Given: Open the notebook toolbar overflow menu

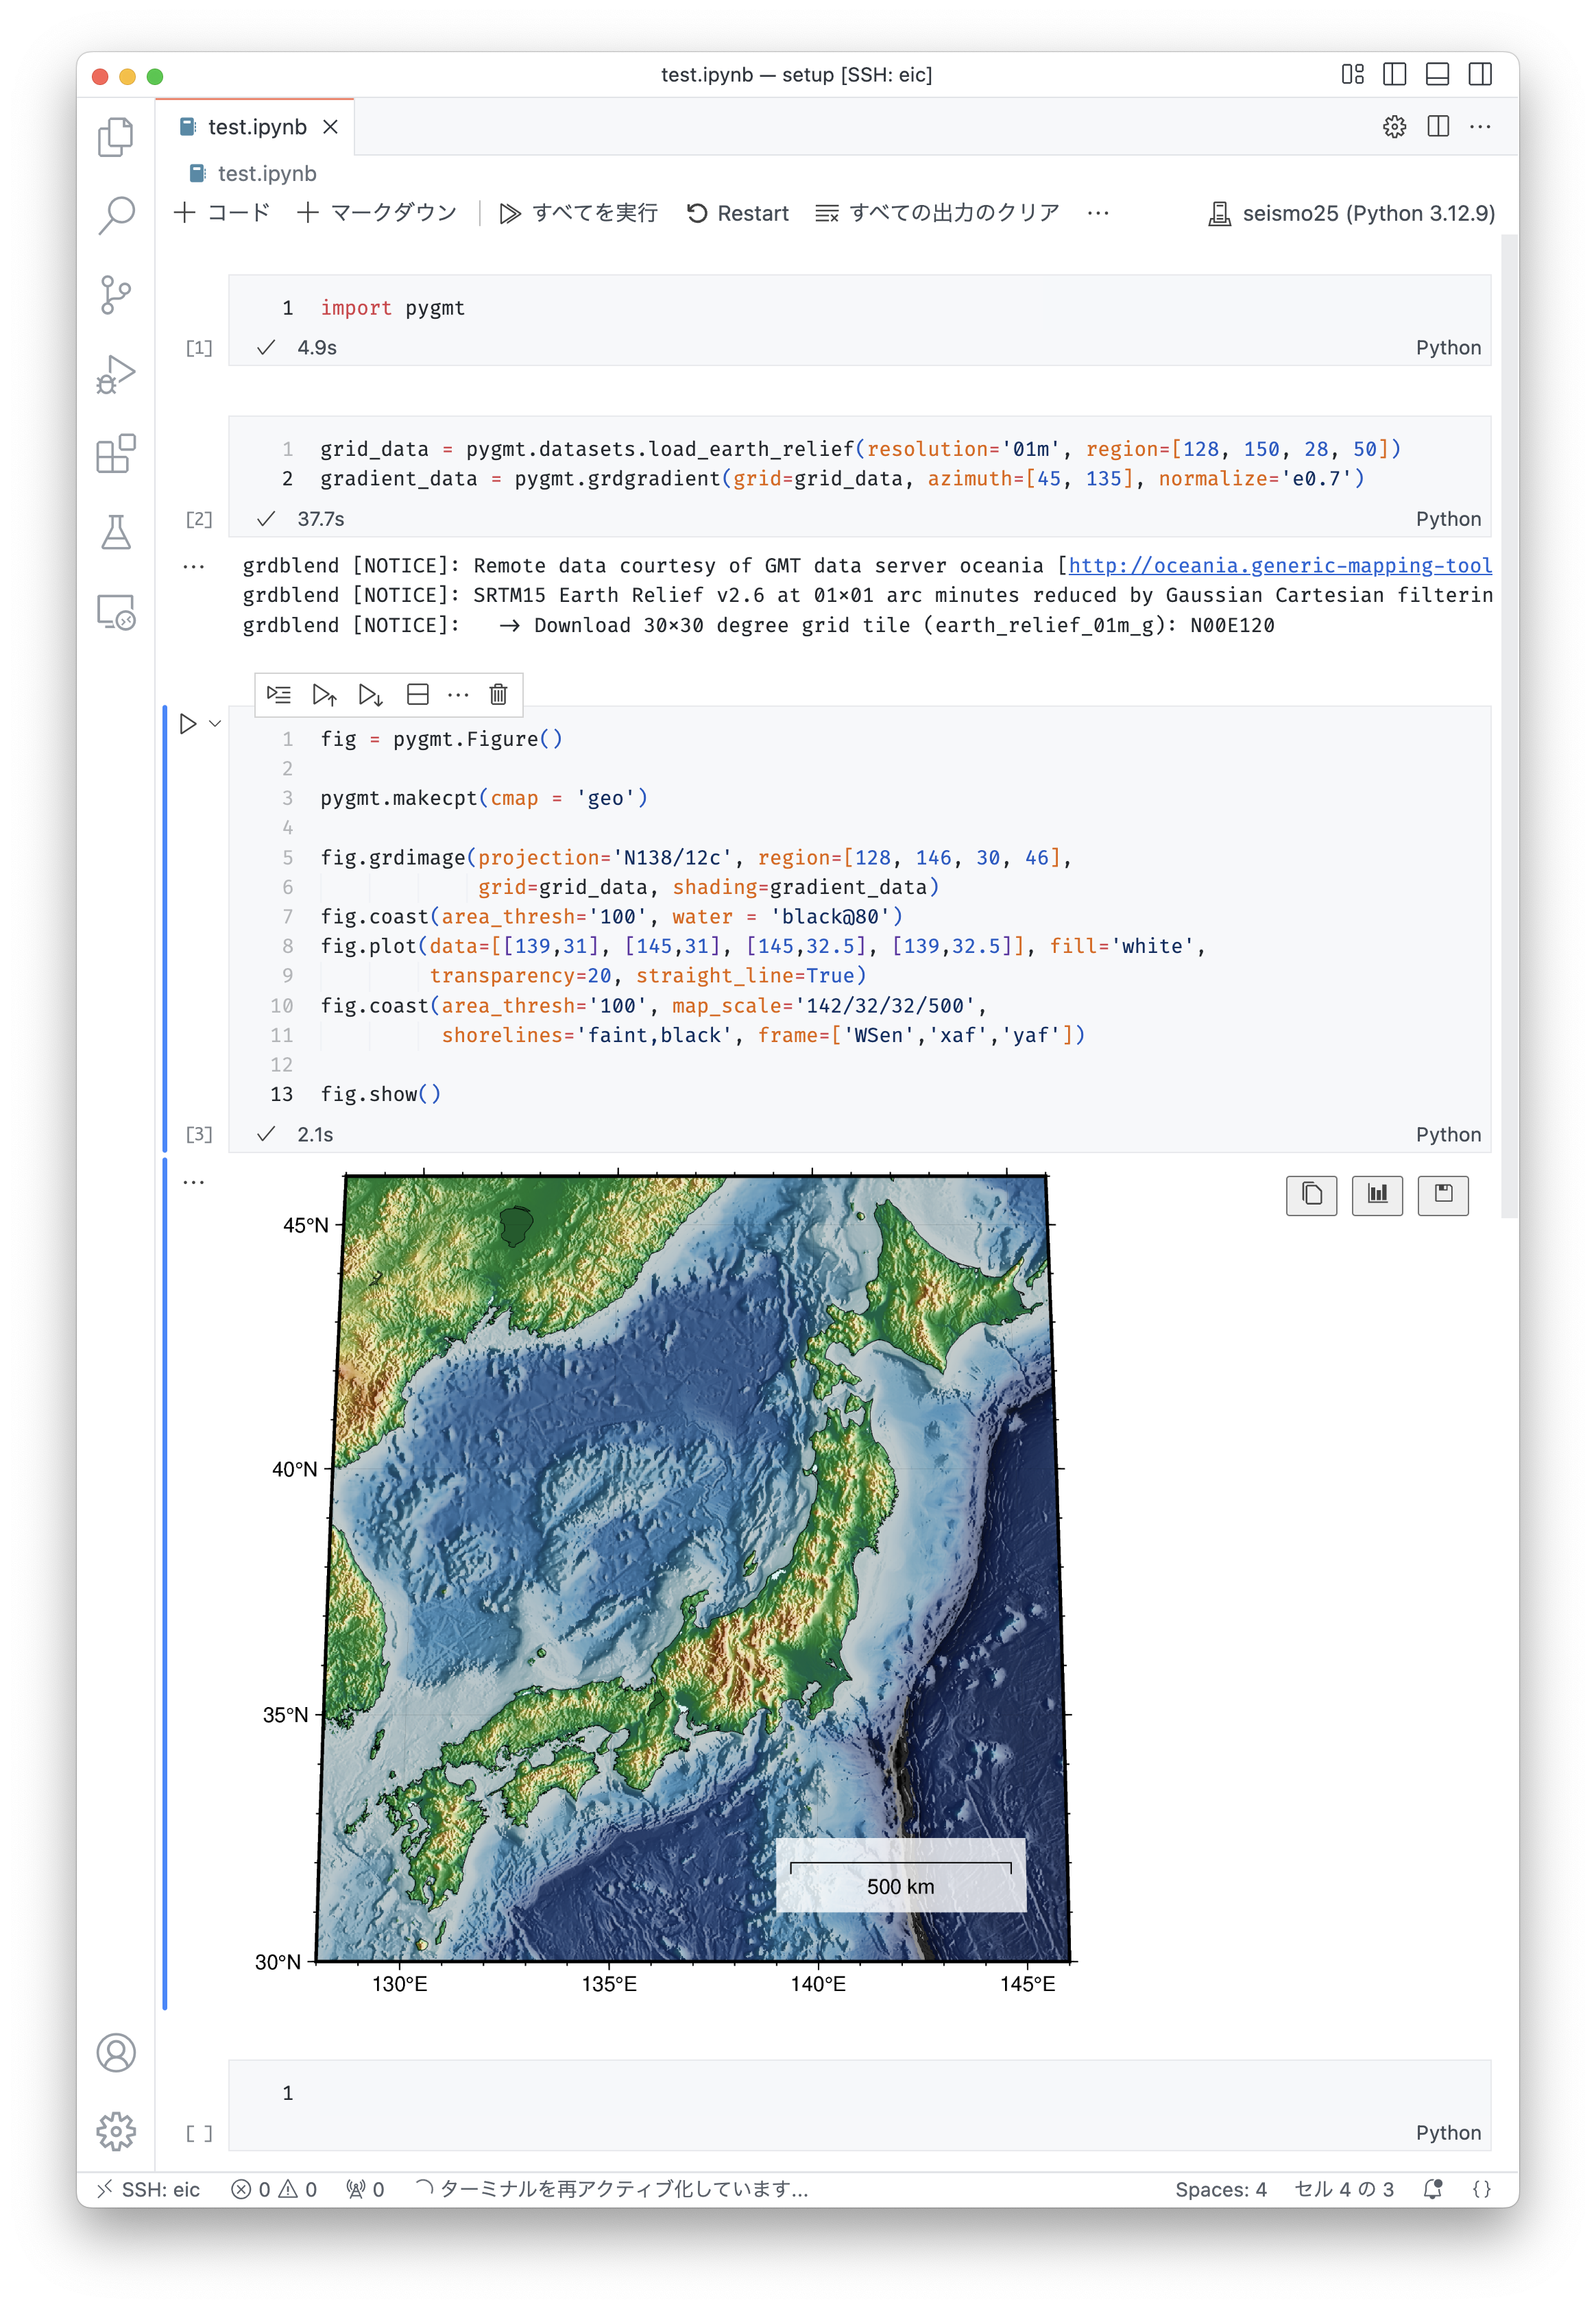Looking at the screenshot, I should pos(1098,213).
